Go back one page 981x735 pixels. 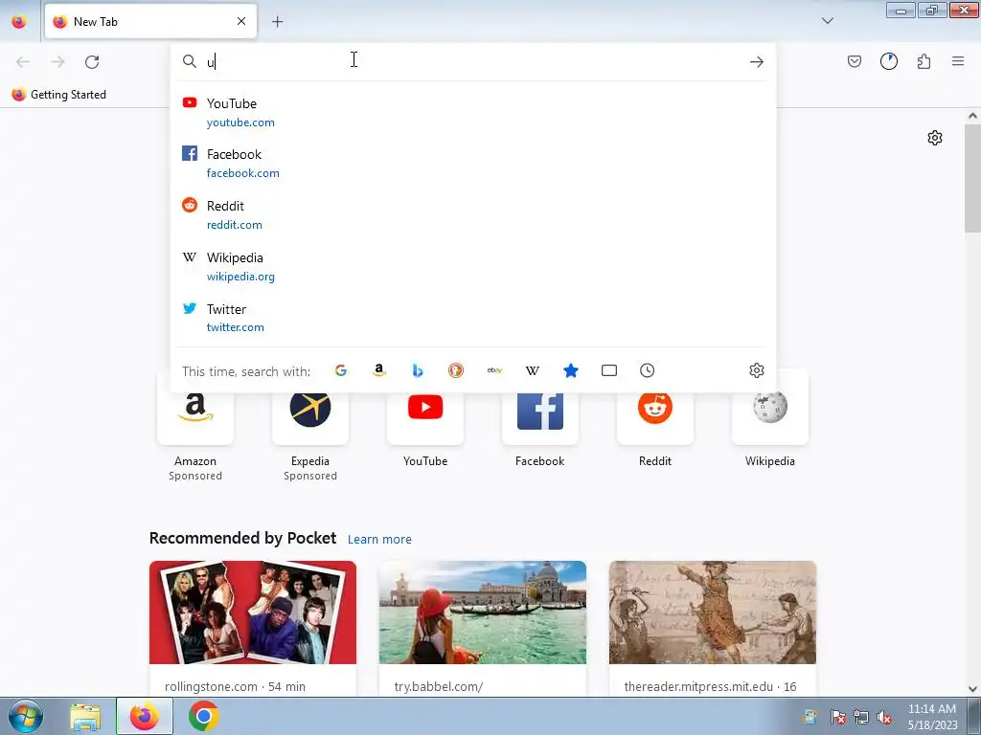[x=23, y=62]
